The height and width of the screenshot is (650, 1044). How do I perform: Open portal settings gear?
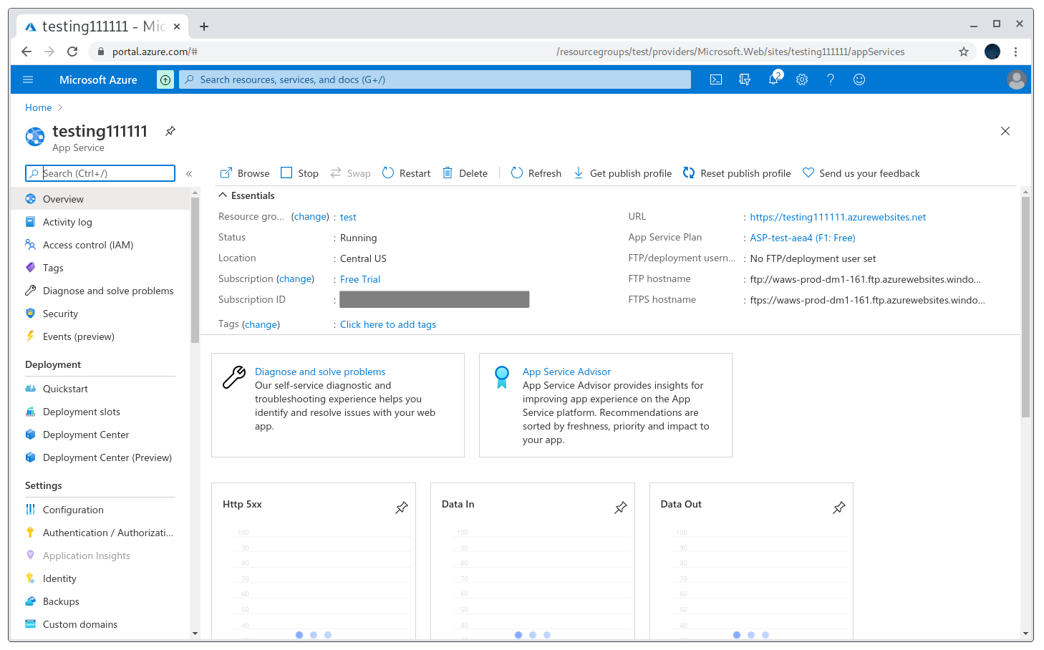click(x=802, y=79)
